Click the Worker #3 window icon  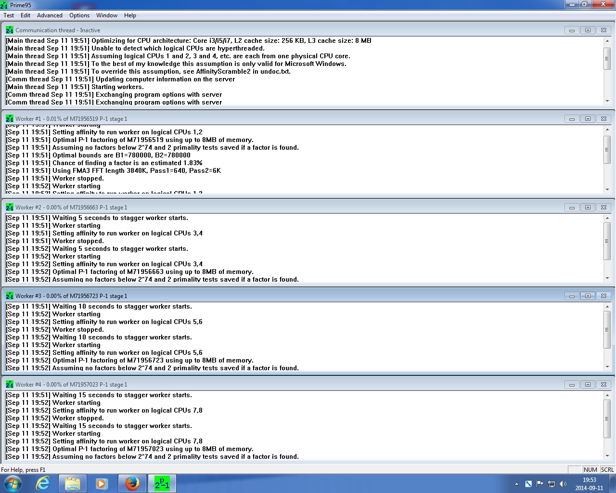click(10, 296)
